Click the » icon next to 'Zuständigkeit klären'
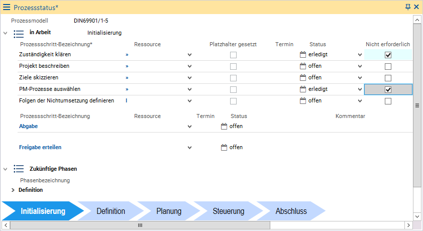The height and width of the screenshot is (231, 423). 127,55
